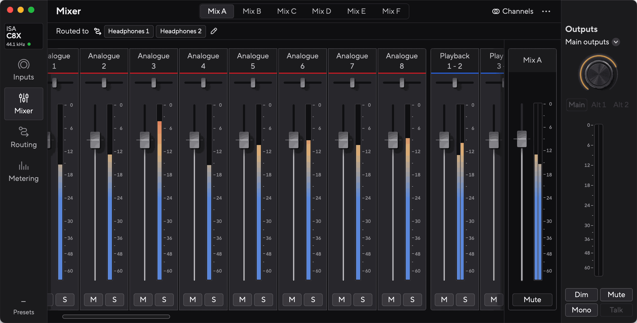Switch to Mix B tab
Image resolution: width=637 pixels, height=323 pixels.
click(x=252, y=11)
